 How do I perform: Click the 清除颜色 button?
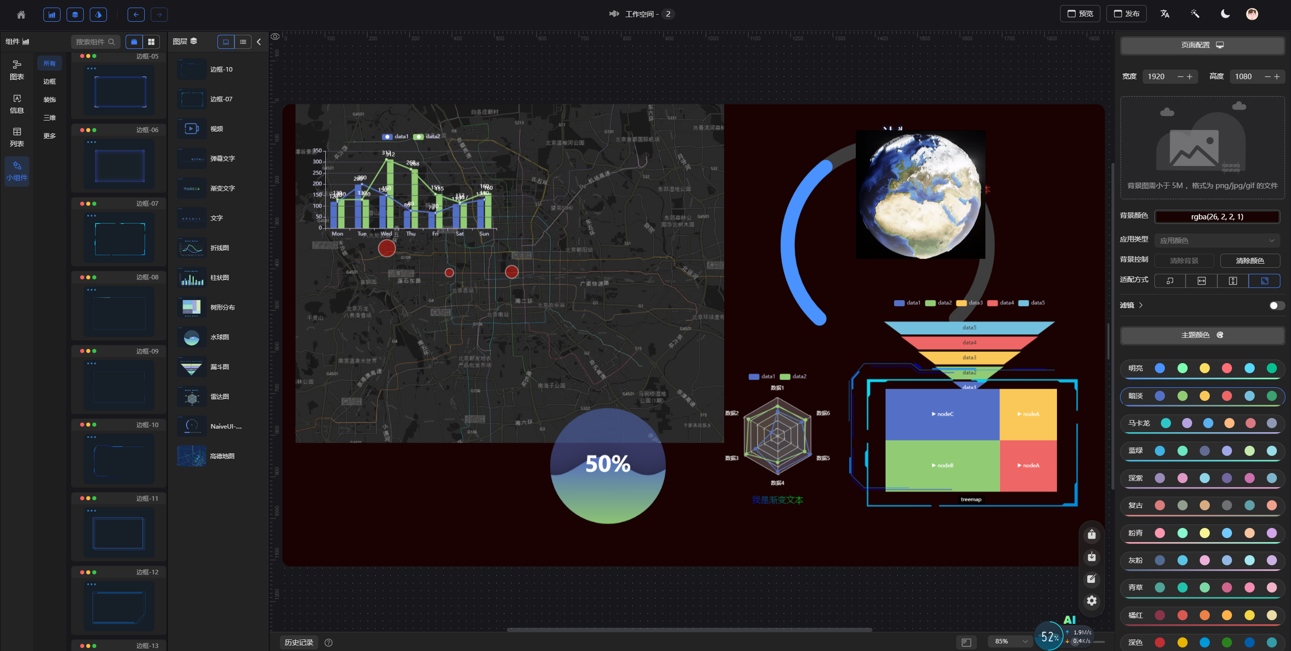point(1250,261)
